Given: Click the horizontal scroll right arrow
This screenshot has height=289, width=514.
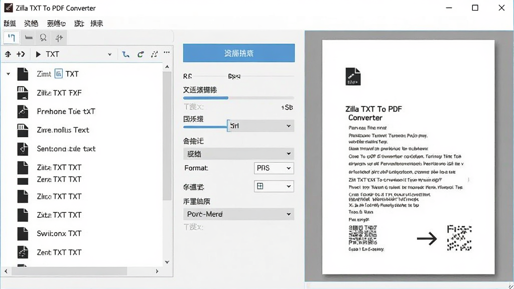Looking at the screenshot, I should pos(157,271).
